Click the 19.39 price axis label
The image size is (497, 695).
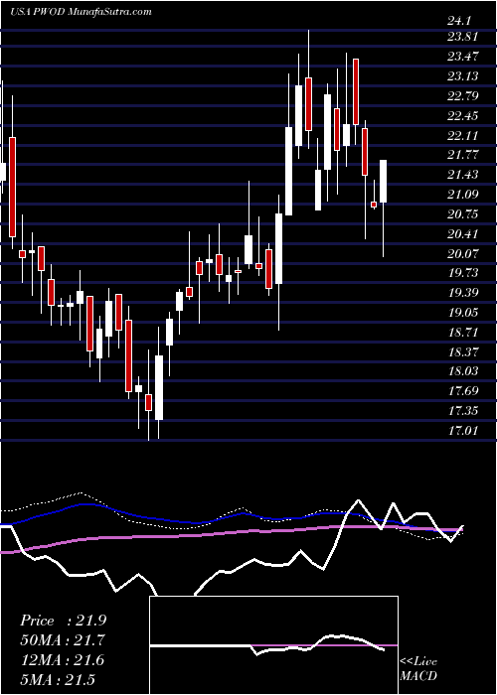click(463, 293)
